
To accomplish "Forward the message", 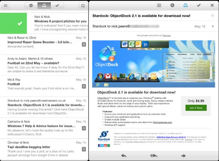I will [183, 156].
